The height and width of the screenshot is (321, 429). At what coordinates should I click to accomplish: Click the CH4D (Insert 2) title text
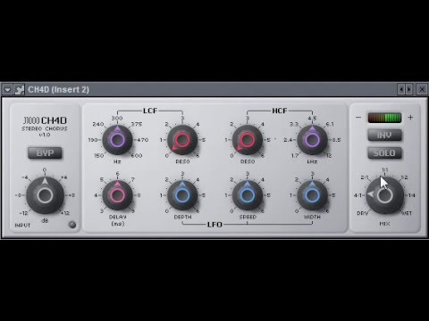(58, 89)
